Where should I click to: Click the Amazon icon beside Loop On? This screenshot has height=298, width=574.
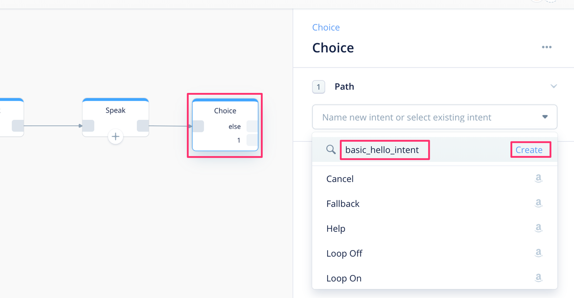[539, 278]
